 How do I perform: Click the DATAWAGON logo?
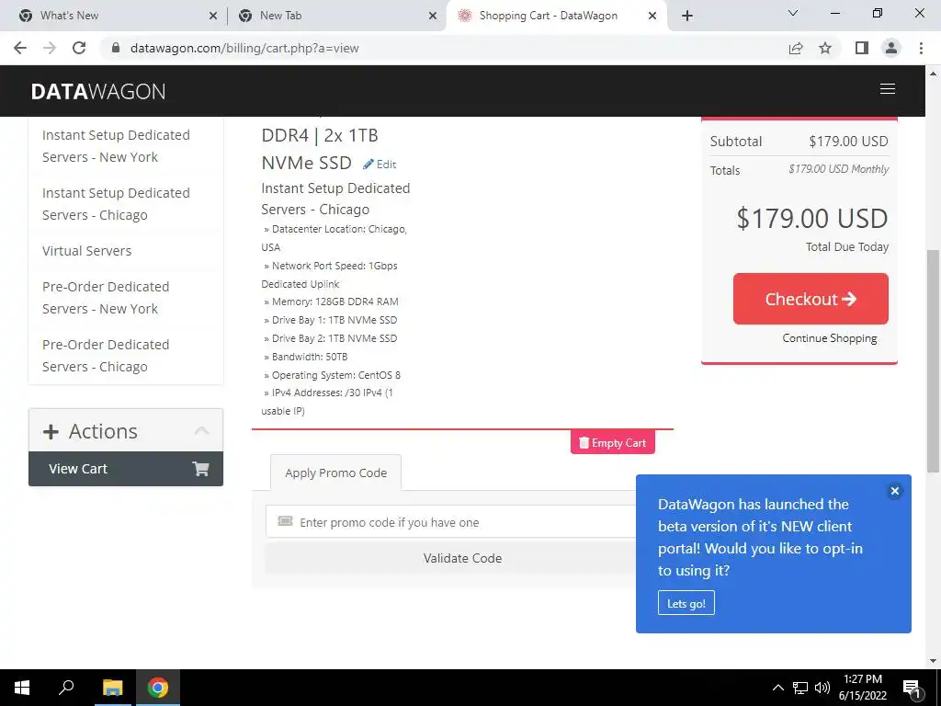(x=98, y=91)
